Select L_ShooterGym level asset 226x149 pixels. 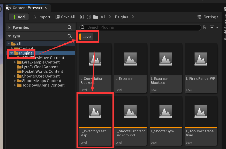pyautogui.click(x=166, y=121)
